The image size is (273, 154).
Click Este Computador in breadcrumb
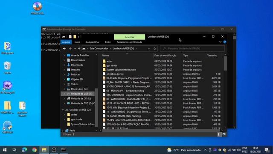tap(99, 48)
